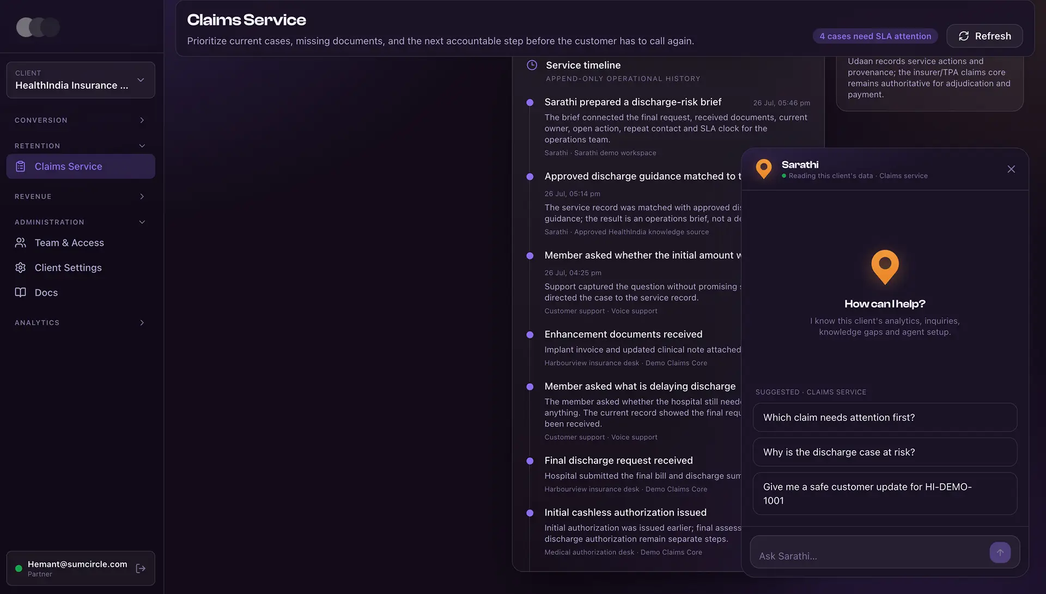The image size is (1046, 594).
Task: Open the HealthIndia Insurance client dropdown
Action: click(81, 80)
